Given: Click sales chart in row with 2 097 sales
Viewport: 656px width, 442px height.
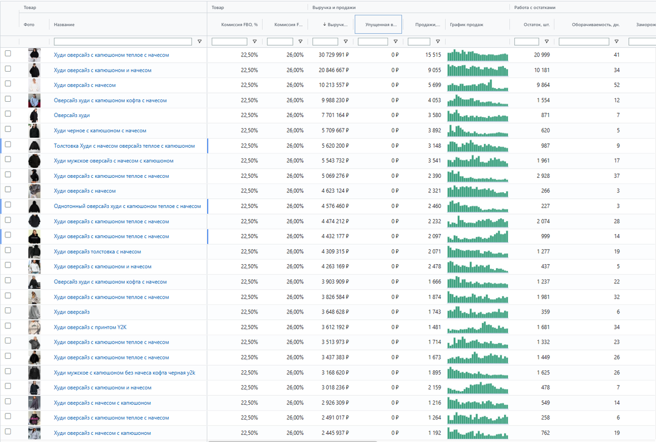Looking at the screenshot, I should click(478, 236).
